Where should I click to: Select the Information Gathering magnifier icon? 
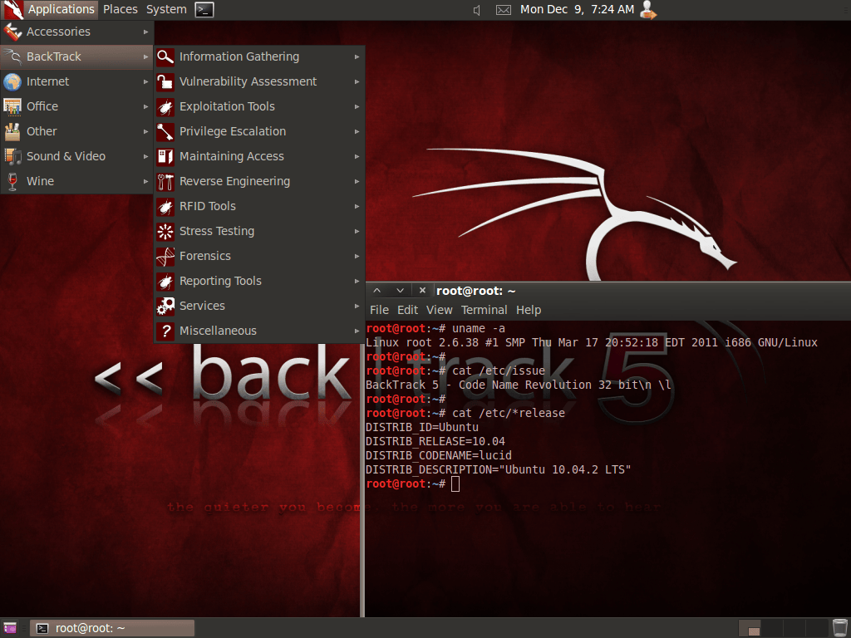pyautogui.click(x=165, y=56)
